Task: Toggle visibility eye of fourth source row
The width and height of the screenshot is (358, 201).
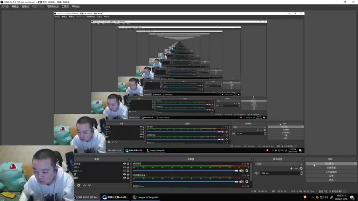Action: pos(124,174)
